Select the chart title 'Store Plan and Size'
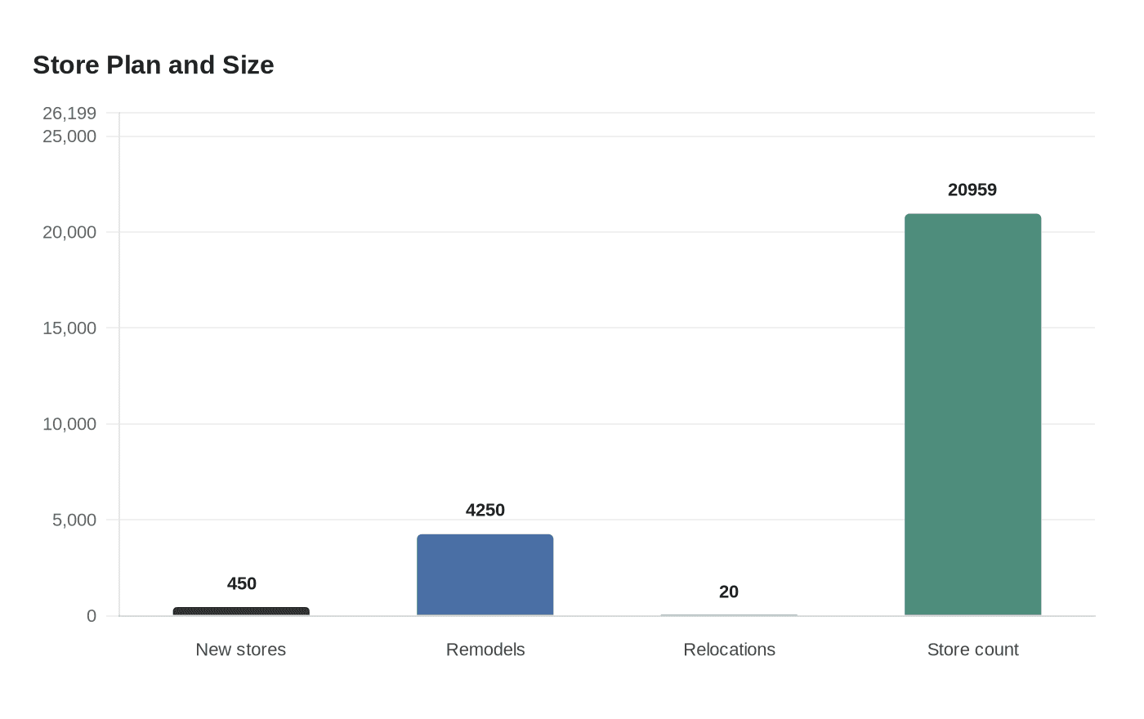Viewport: 1144px width, 719px height. click(x=154, y=65)
